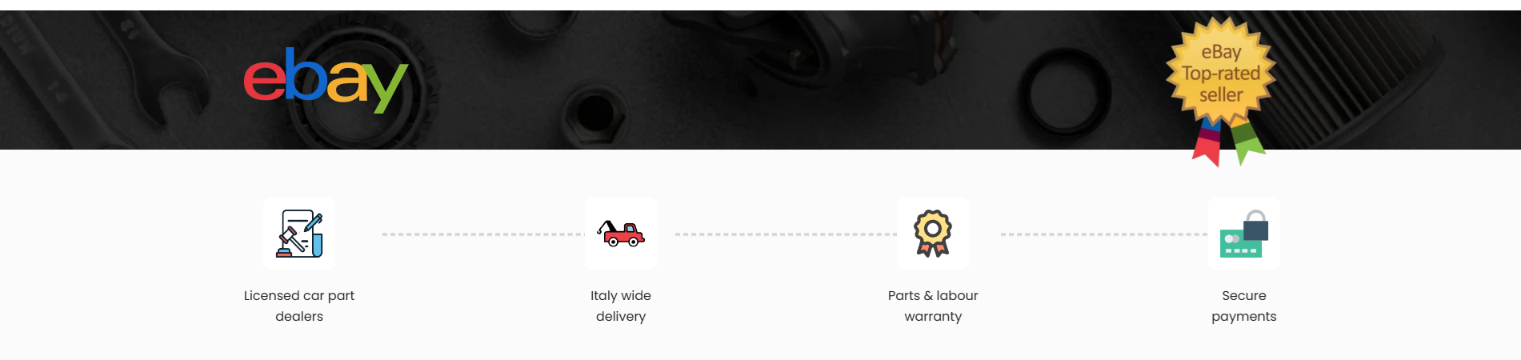The height and width of the screenshot is (360, 1521).
Task: Click the eBay logo
Action: 326,80
